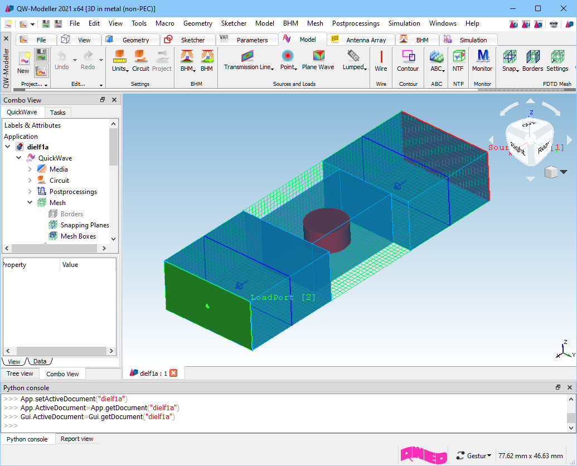
Task: Click the Right face of the navigation cube
Action: point(517,148)
